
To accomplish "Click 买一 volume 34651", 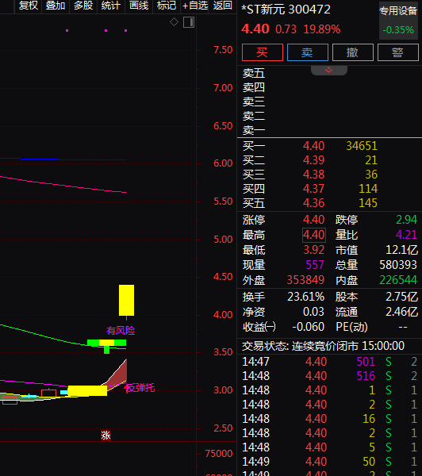I will 362,146.
